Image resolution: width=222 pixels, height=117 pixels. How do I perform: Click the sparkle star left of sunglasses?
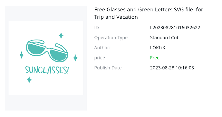[x=22, y=55]
